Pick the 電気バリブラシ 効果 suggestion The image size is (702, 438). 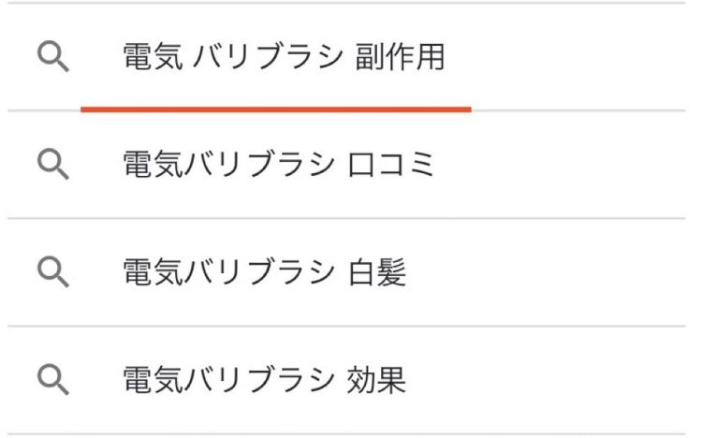(x=346, y=380)
